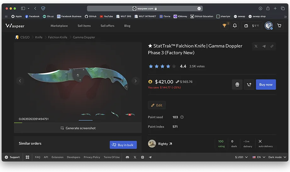This screenshot has height=172, width=290.
Task: Click the Buy now button
Action: 266,84
